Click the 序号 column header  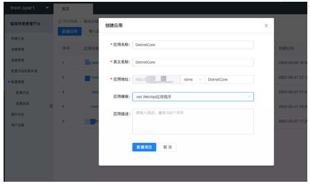pos(66,48)
